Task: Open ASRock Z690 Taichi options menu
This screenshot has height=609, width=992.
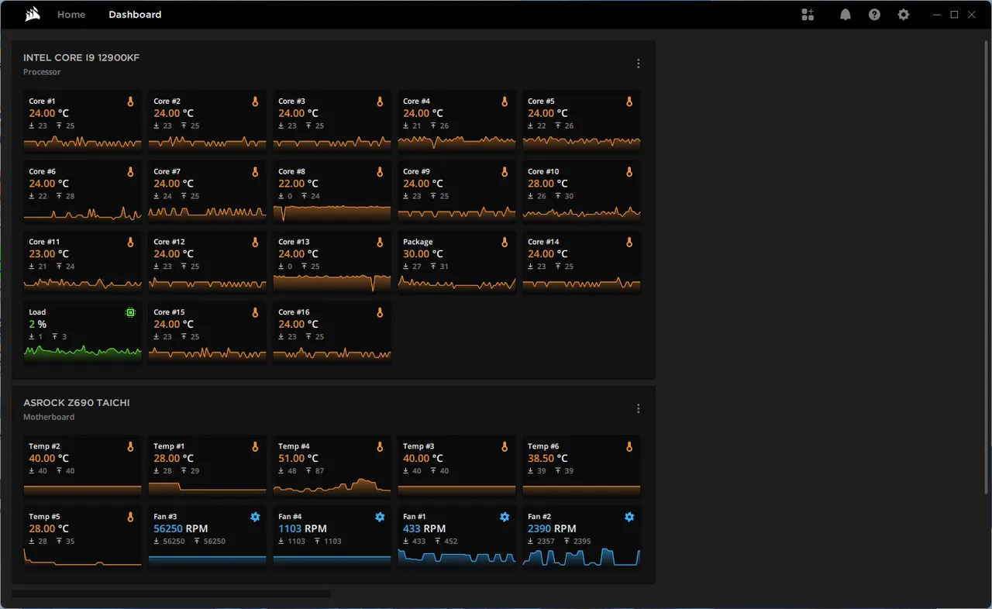Action: coord(639,408)
